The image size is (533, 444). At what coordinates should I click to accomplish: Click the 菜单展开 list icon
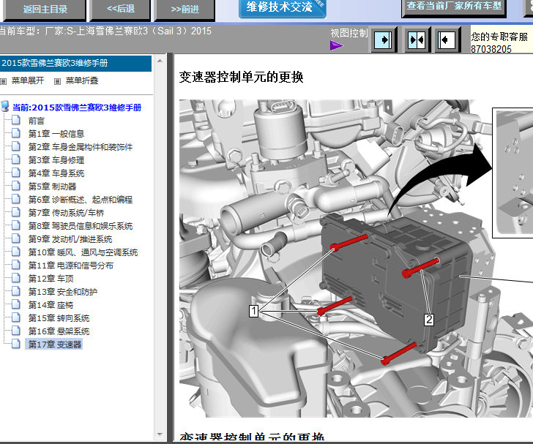pyautogui.click(x=4, y=81)
